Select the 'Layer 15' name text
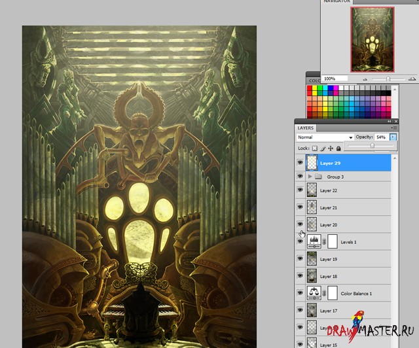419x348 pixels. 329,345
